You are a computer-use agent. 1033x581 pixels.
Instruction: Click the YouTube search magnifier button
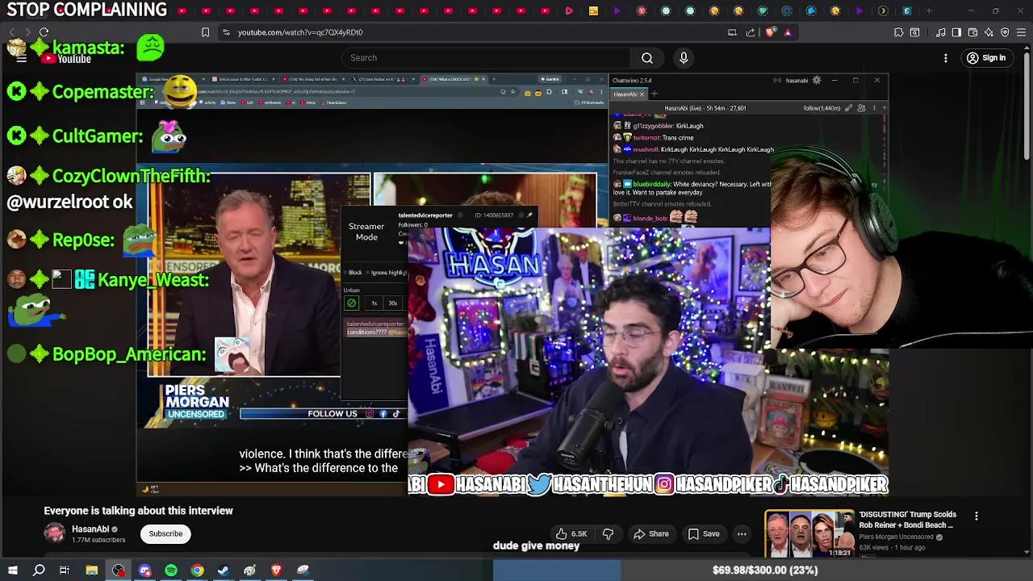point(646,58)
